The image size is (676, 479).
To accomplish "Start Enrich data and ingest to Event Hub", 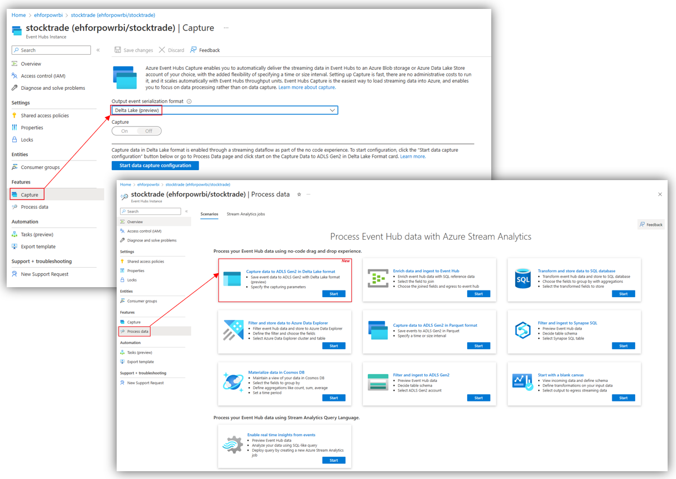I will click(478, 294).
